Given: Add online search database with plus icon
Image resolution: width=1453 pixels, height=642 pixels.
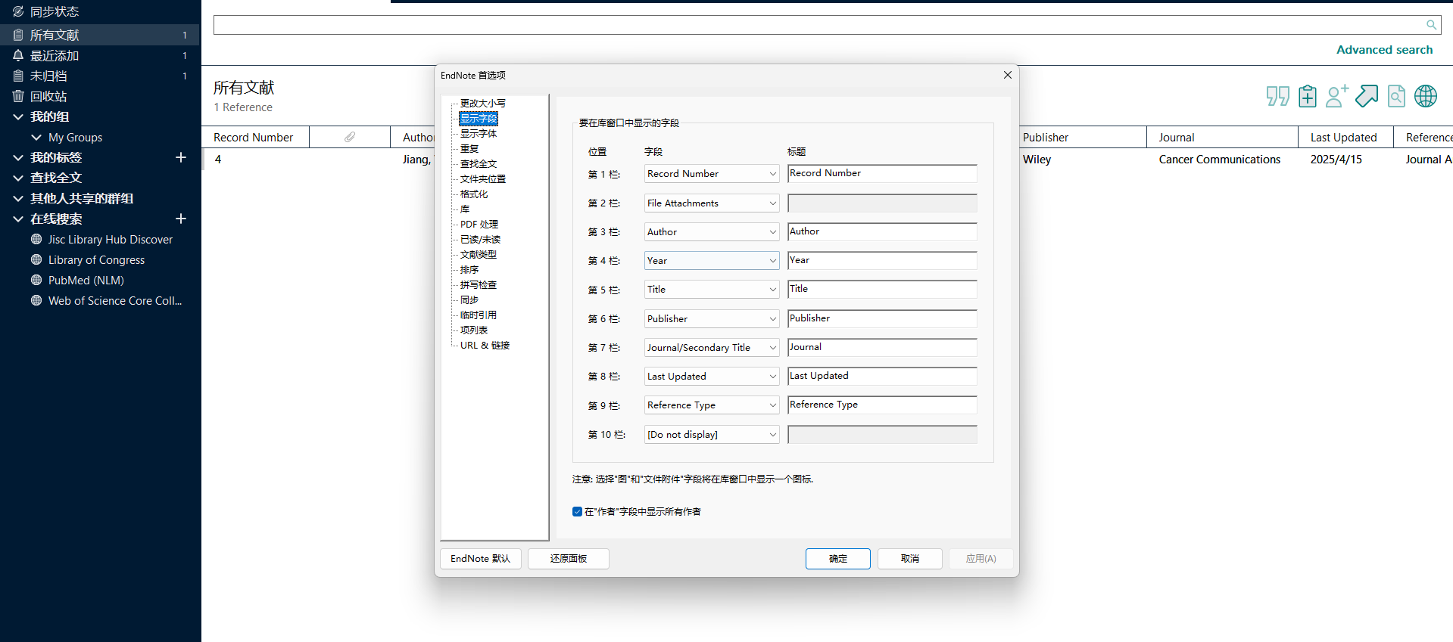Looking at the screenshot, I should click(x=181, y=219).
